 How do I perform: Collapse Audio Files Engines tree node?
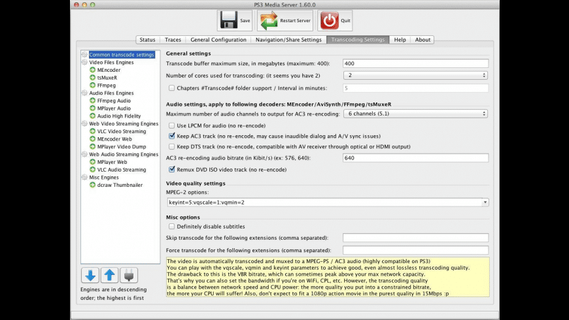84,93
